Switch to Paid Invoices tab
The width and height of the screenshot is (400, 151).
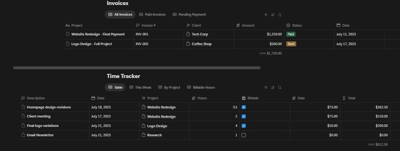(152, 15)
